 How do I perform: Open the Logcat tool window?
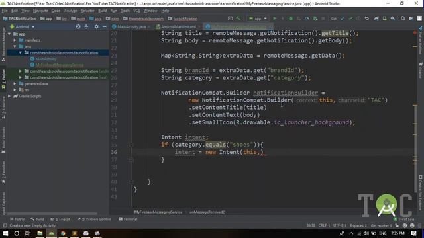(60, 219)
